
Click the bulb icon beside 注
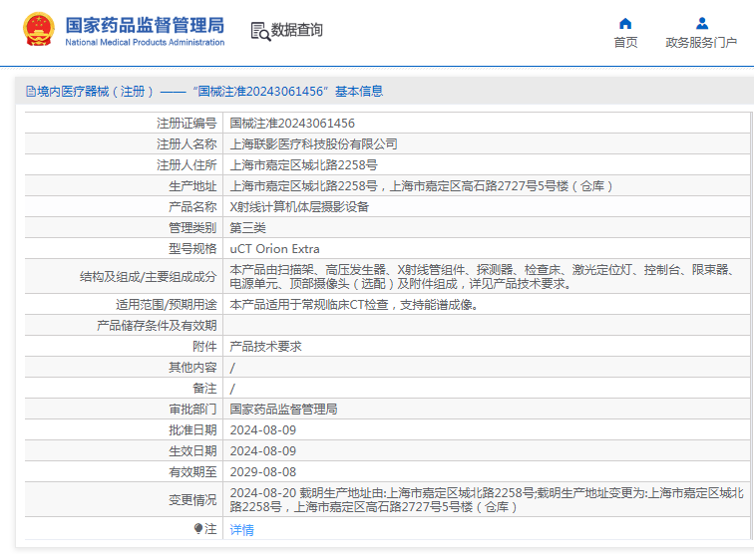(x=198, y=528)
